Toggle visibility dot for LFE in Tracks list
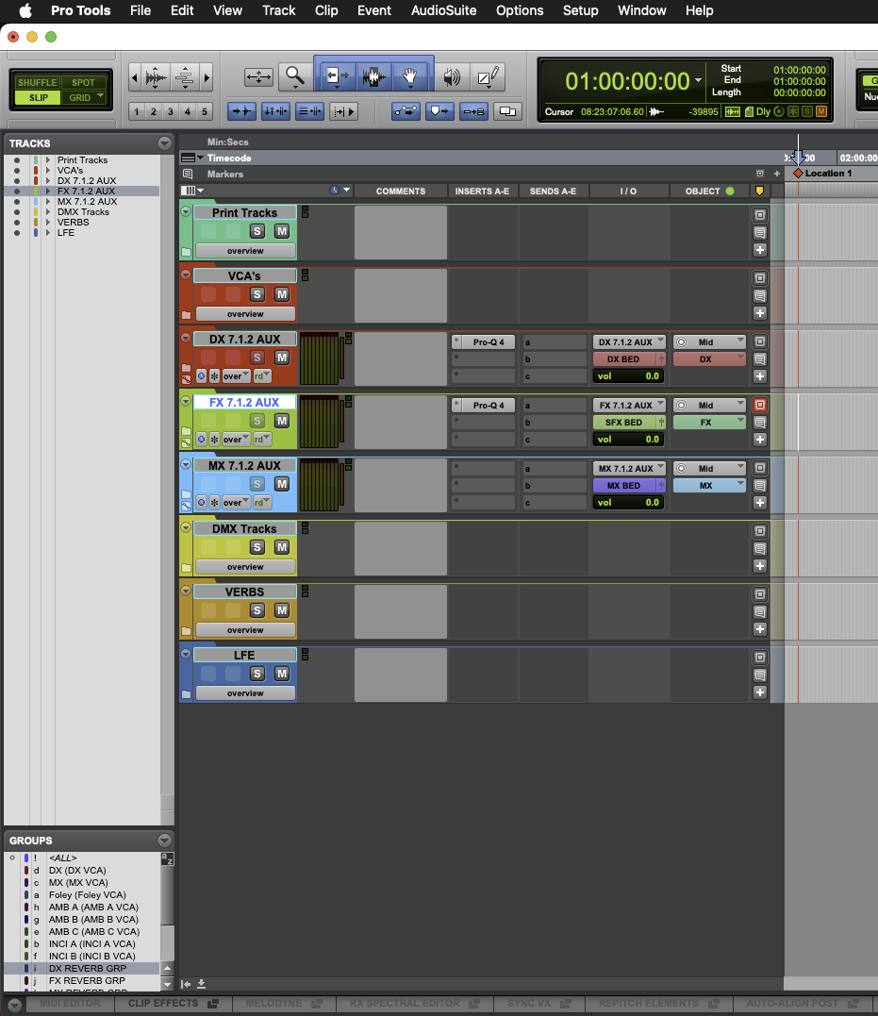 pos(17,233)
